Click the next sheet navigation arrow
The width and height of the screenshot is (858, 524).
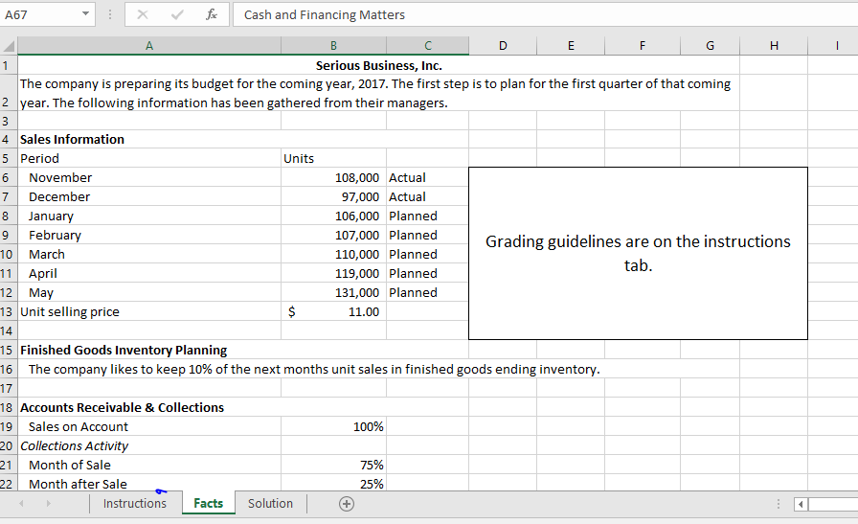click(x=48, y=503)
